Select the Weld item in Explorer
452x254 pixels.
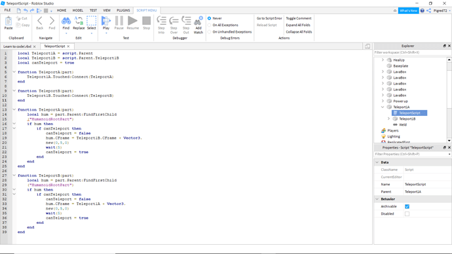click(403, 124)
